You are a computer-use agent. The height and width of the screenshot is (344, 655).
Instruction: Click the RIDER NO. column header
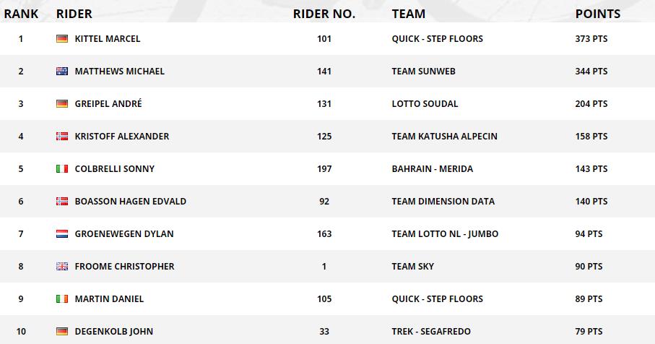(x=324, y=14)
